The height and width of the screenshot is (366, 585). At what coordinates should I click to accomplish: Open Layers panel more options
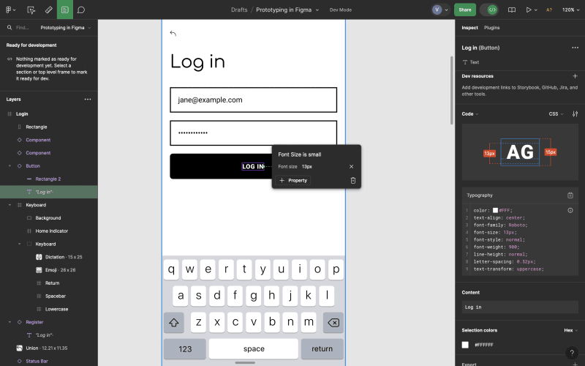tap(88, 100)
